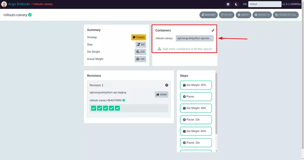Click the first Pause: 10s step

point(196,120)
